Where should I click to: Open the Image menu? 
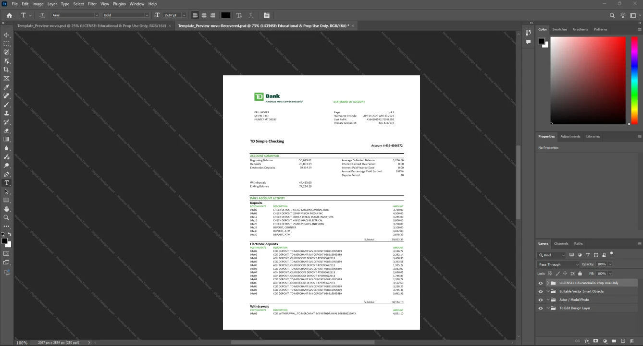click(38, 4)
